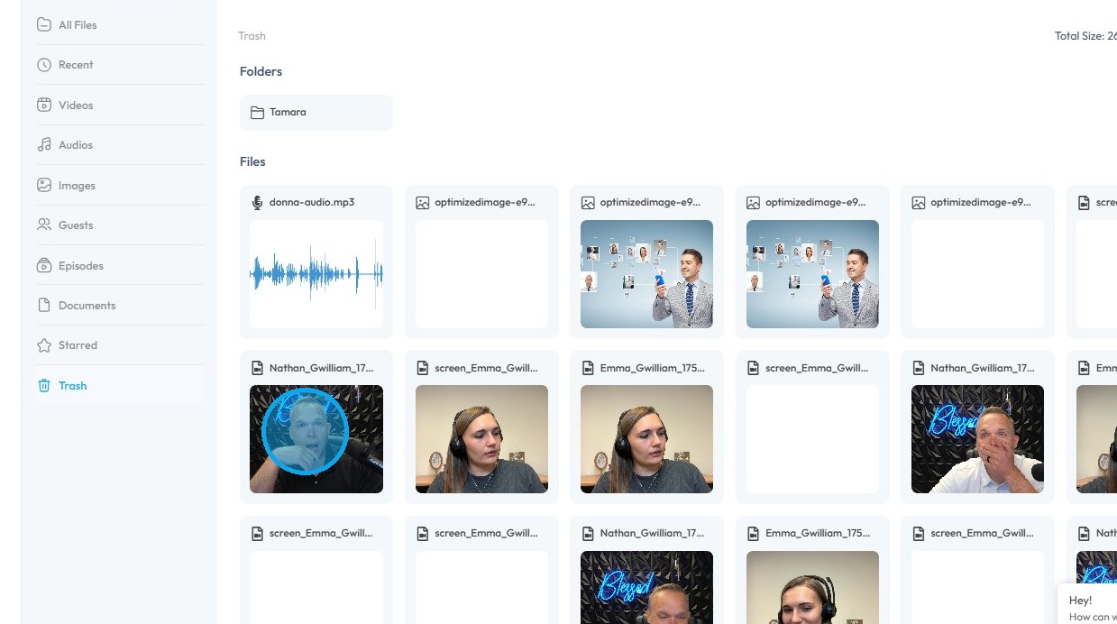Select the Videos icon in the sidebar
Screen dimensions: 1117x624
tap(44, 105)
